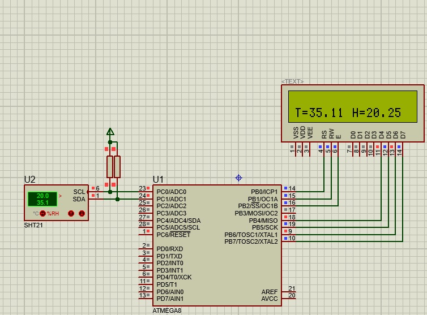Click the SDA pin label on SHT21
This screenshot has width=427, height=315.
(x=79, y=199)
